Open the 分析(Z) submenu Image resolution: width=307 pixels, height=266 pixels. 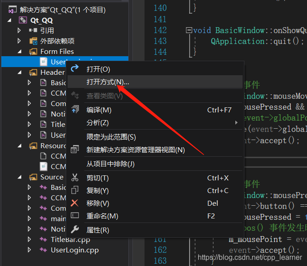(155, 123)
